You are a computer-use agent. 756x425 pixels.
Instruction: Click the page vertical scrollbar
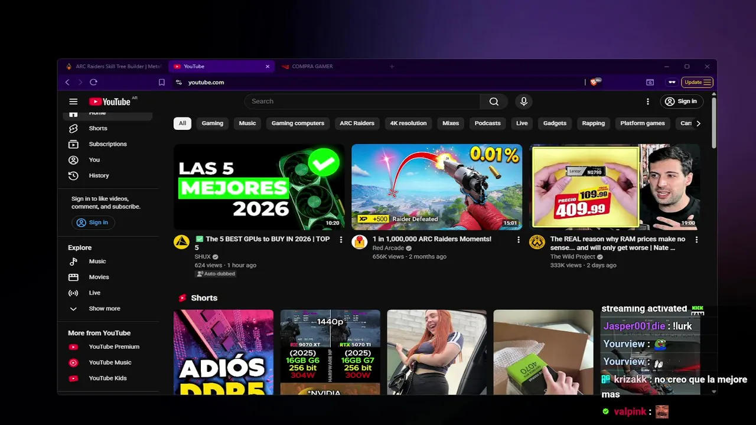pos(713,122)
